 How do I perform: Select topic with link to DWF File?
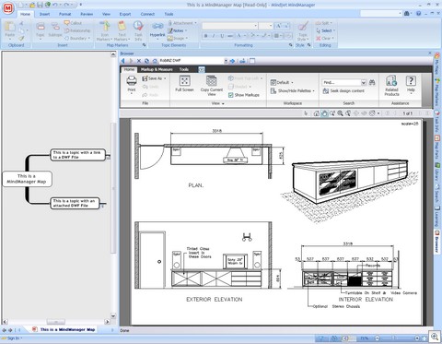[77, 155]
